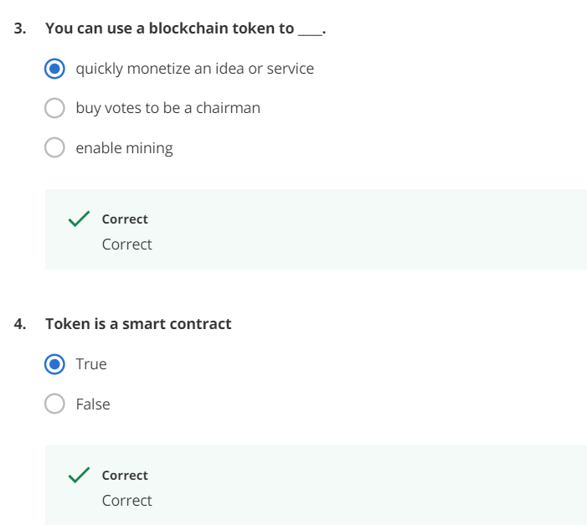Click the question number 4
Image resolution: width=587 pixels, height=525 pixels.
coord(19,324)
